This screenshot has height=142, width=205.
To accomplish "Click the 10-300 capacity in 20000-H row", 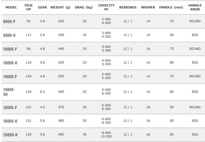I will pyautogui.click(x=106, y=137).
